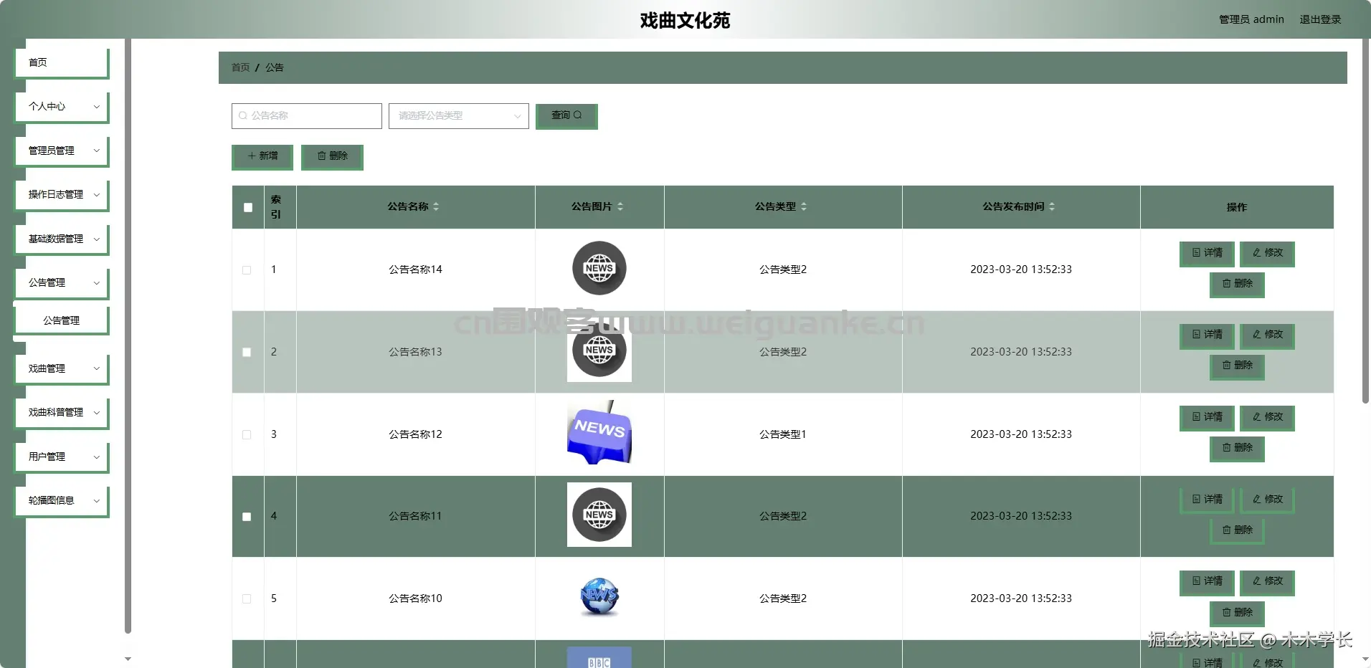The width and height of the screenshot is (1371, 668).
Task: Expand the 轮播图信息 sidebar menu
Action: (x=62, y=500)
